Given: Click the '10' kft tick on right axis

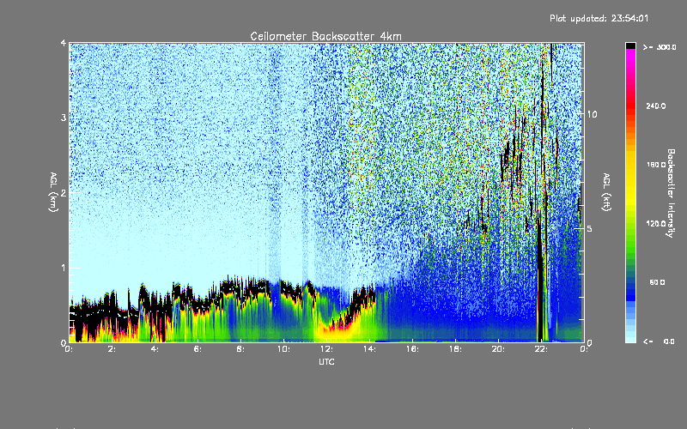Looking at the screenshot, I should (x=592, y=114).
